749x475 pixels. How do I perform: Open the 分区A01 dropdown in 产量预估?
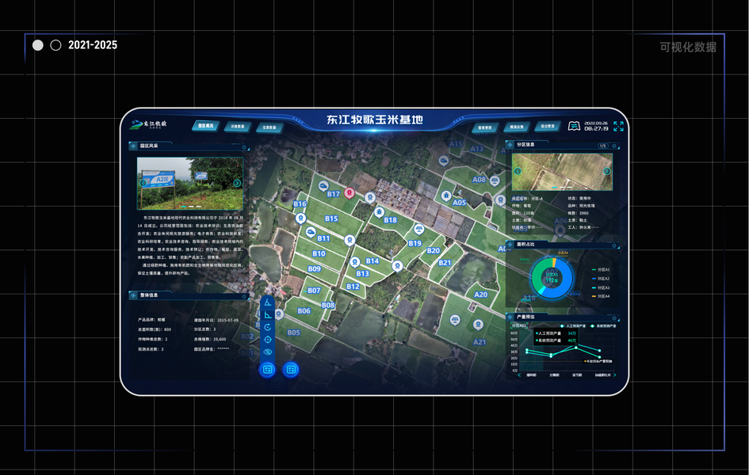click(x=519, y=325)
